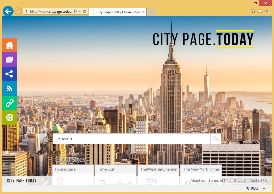Open the globe sidebar icon
Image resolution: width=274 pixels, height=194 pixels.
point(10,117)
